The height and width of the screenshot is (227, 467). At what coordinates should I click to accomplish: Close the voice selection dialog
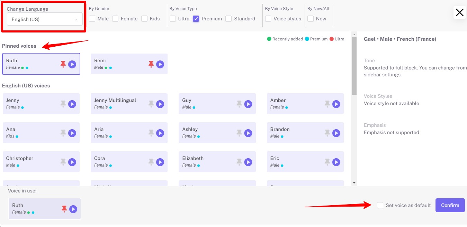pos(460,12)
